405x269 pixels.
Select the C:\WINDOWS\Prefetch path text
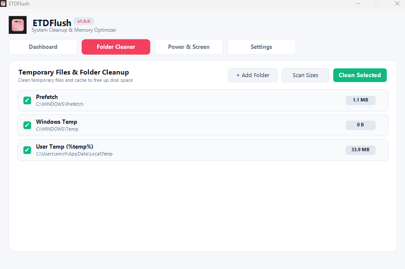coord(60,104)
